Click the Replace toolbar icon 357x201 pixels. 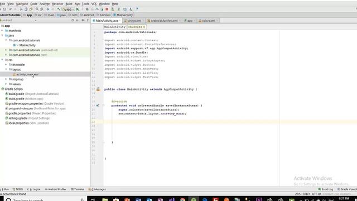point(42,9)
